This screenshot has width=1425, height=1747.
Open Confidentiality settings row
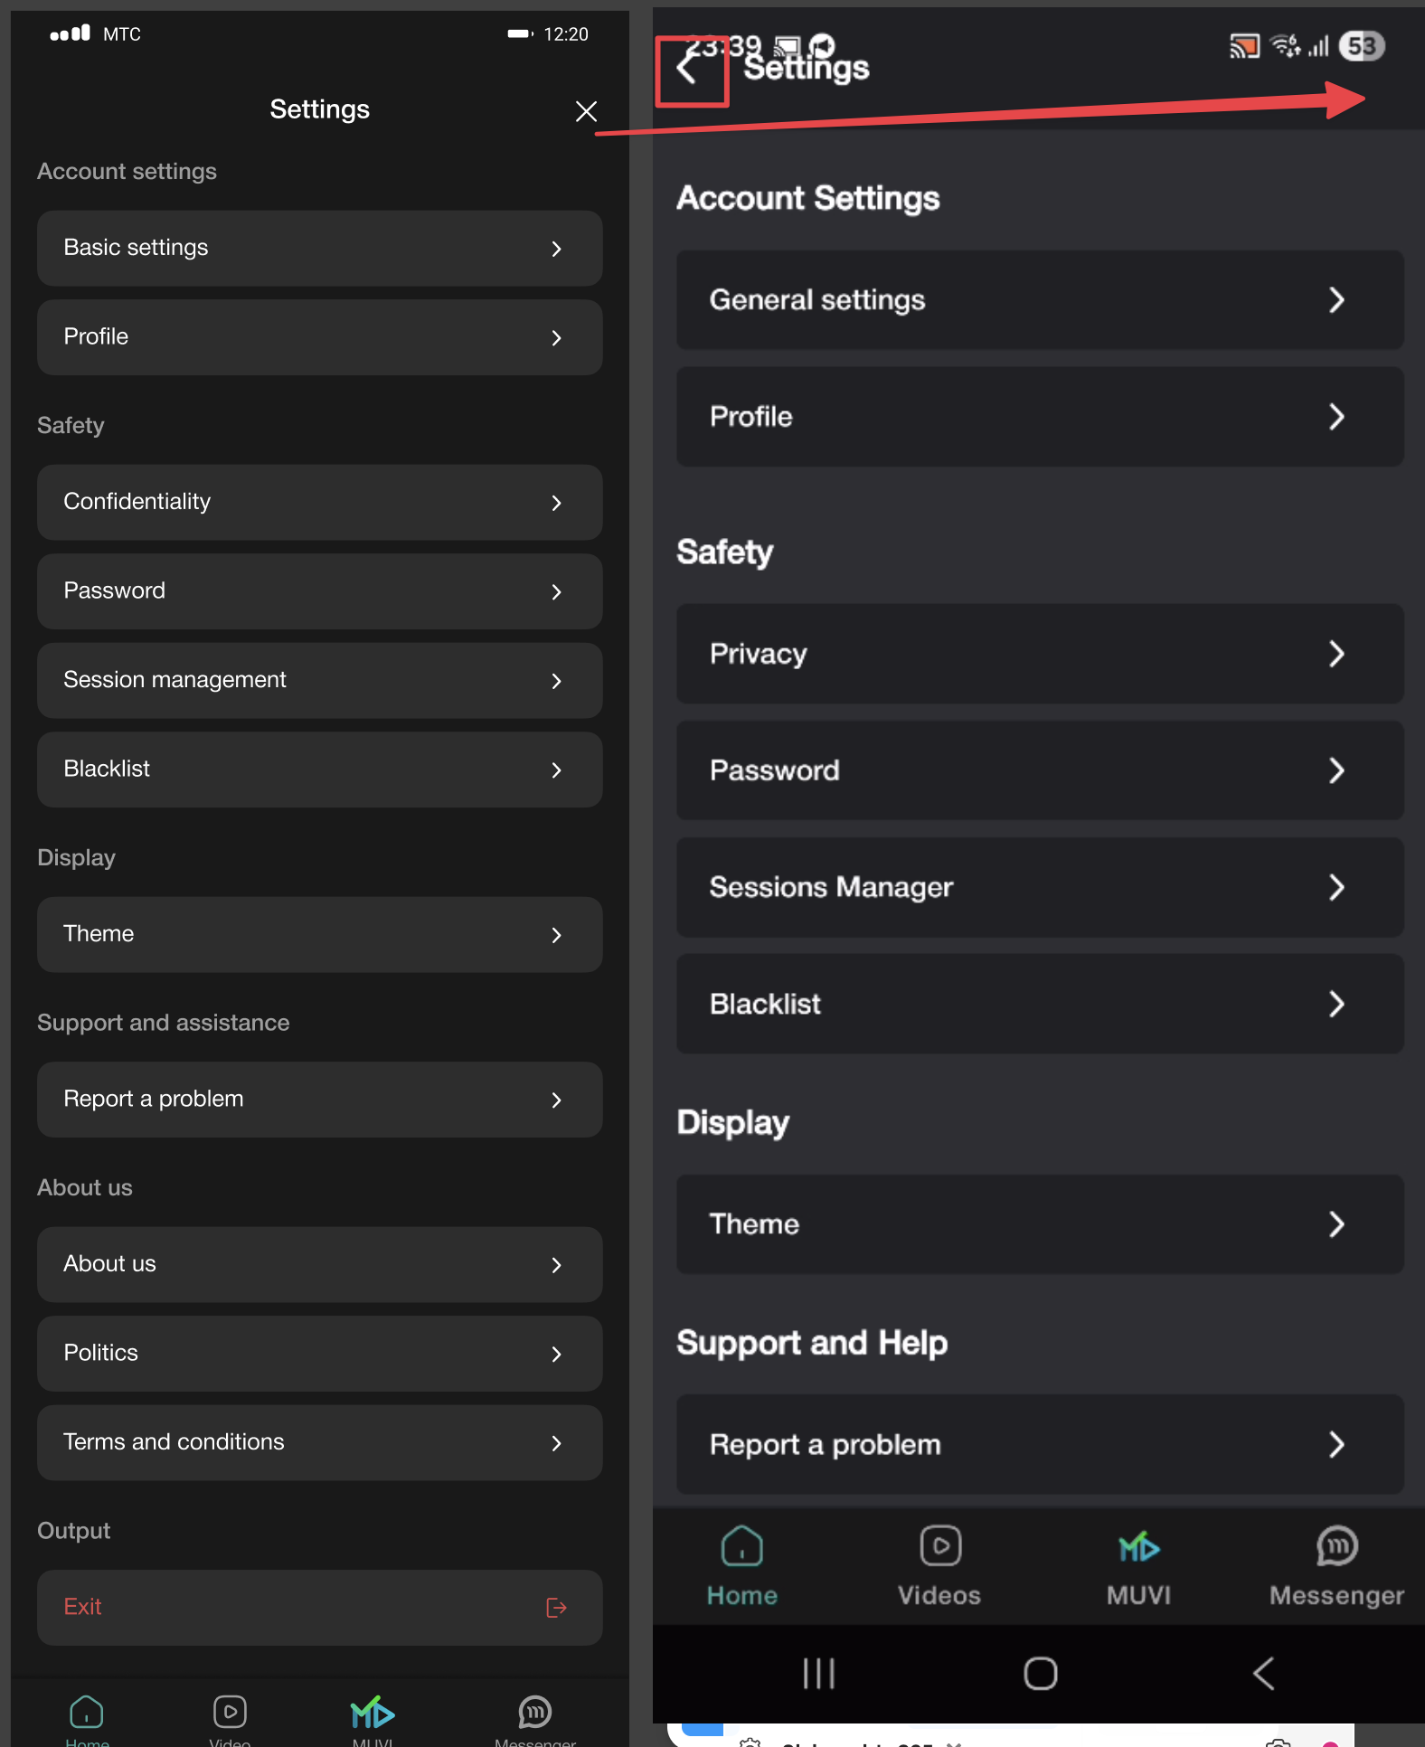click(x=319, y=502)
